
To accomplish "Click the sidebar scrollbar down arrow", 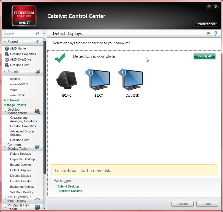I will 45,208.
